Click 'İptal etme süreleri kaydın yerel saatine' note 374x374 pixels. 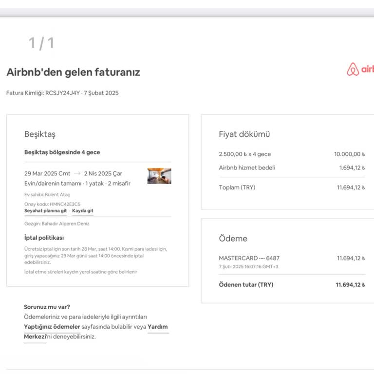(x=81, y=272)
